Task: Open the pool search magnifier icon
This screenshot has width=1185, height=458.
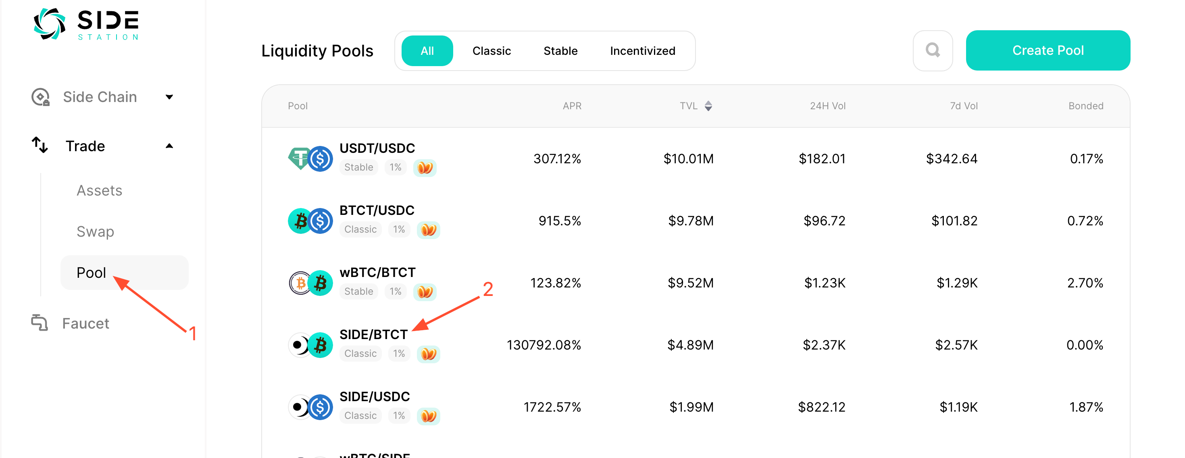Action: point(933,50)
